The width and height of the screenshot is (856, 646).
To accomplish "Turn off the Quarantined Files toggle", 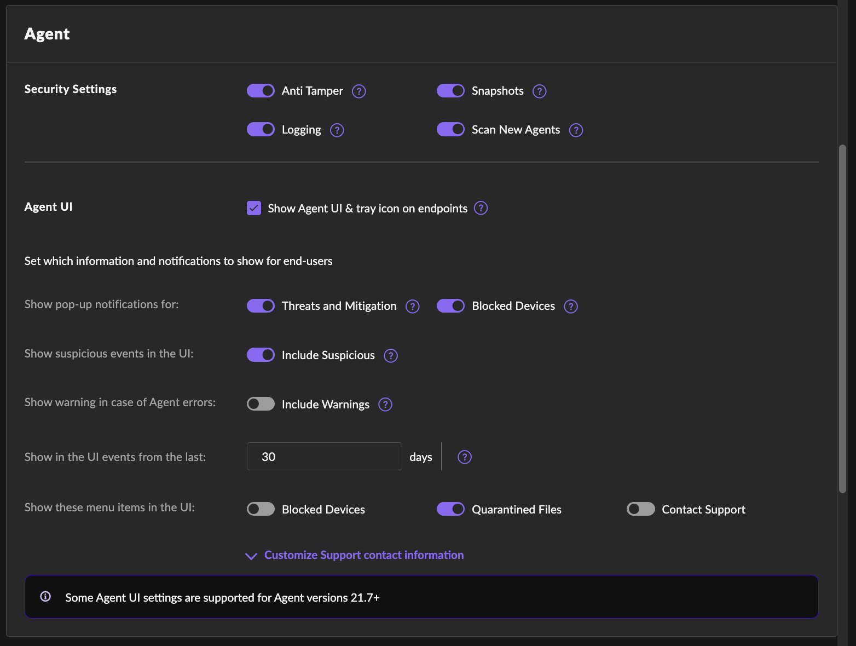I will [x=450, y=509].
